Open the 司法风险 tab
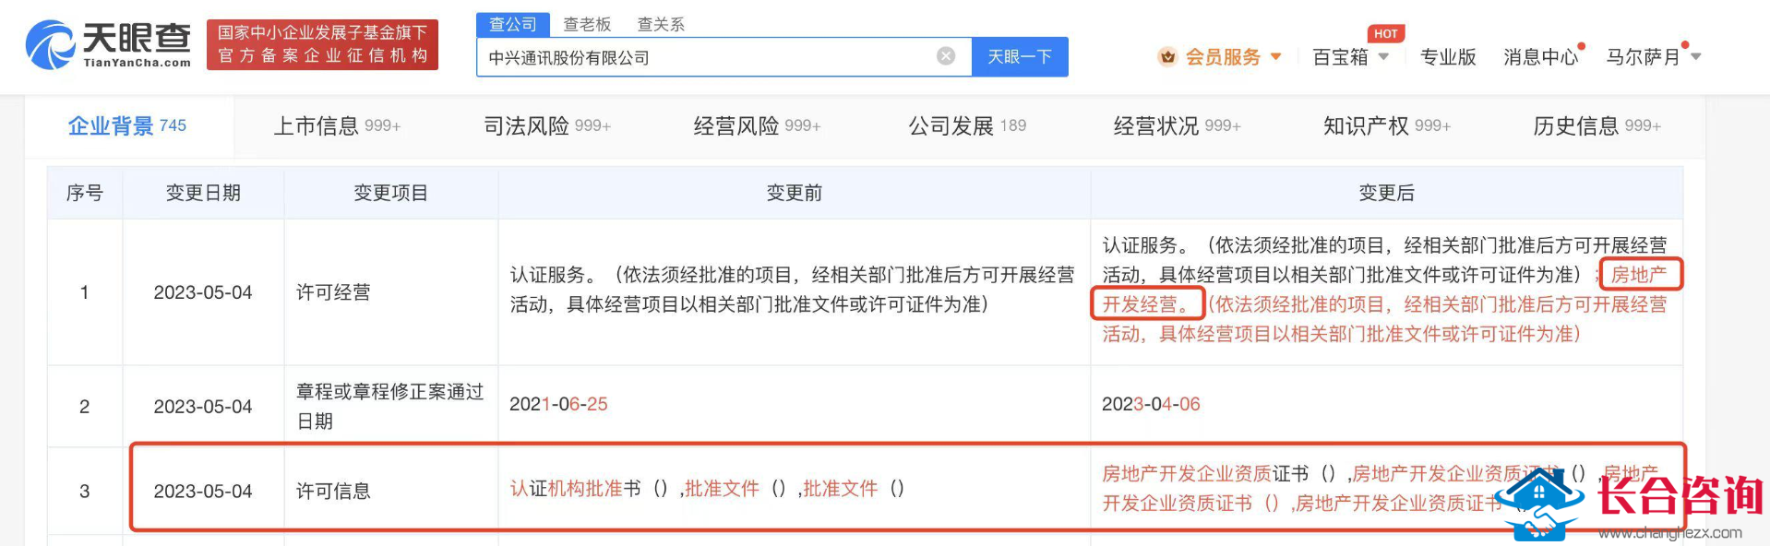This screenshot has height=546, width=1770. pyautogui.click(x=547, y=126)
